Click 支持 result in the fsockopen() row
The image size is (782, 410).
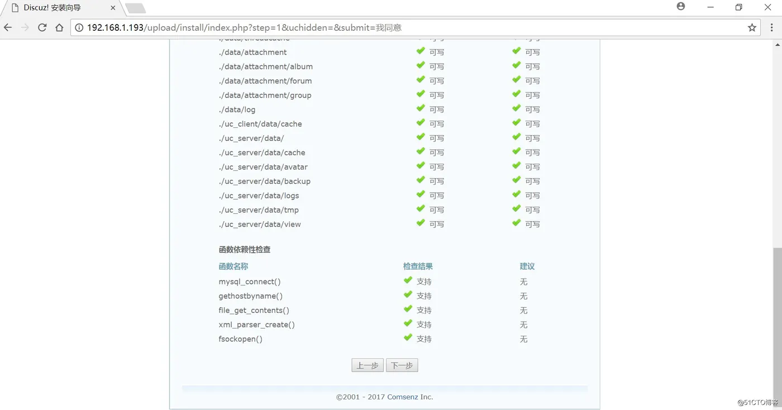(x=424, y=339)
